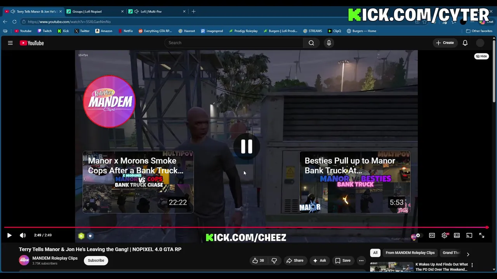
Task: Open 'K Wakes Up And Finds Out' suggested video
Action: (x=441, y=267)
